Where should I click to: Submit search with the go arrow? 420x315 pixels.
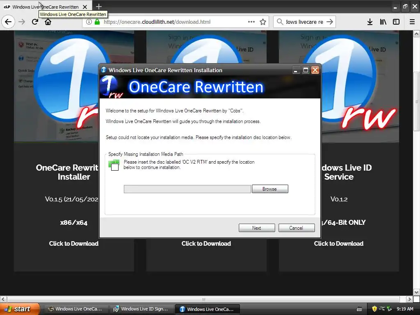pos(330,22)
